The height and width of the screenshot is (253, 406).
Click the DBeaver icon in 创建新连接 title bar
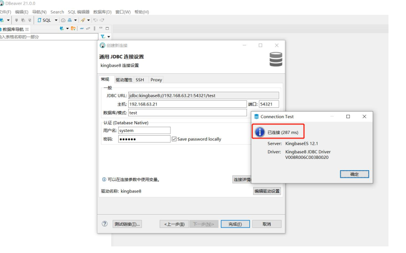tap(103, 45)
